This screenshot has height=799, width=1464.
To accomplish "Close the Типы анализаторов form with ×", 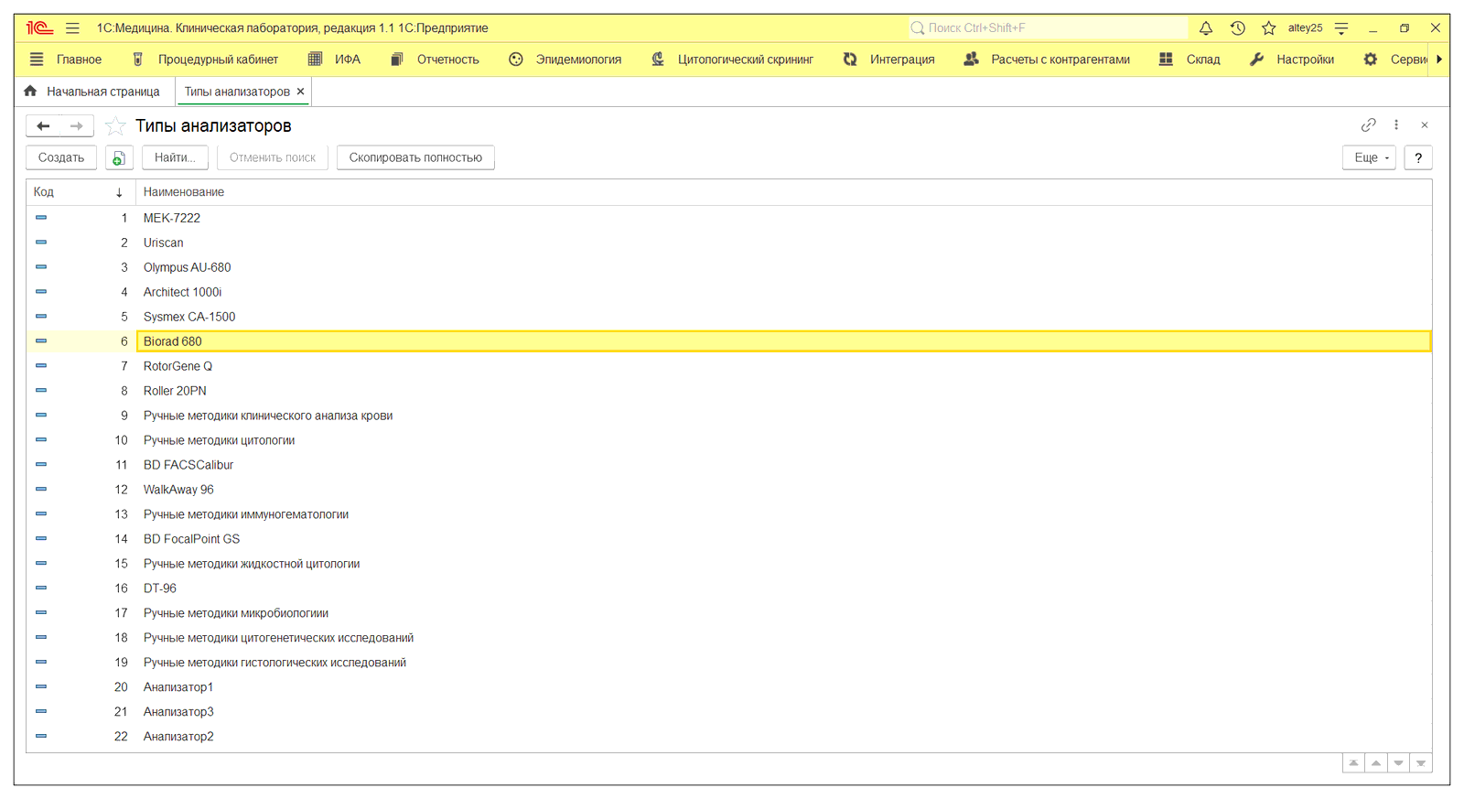I will (x=1425, y=125).
